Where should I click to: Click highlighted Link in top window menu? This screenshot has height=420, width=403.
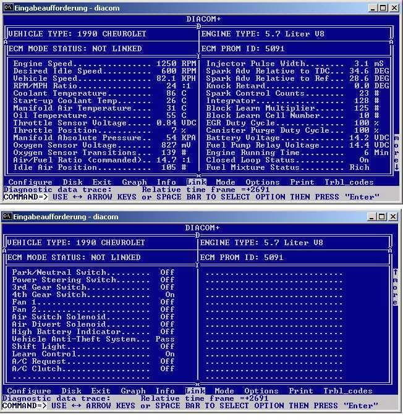(197, 182)
